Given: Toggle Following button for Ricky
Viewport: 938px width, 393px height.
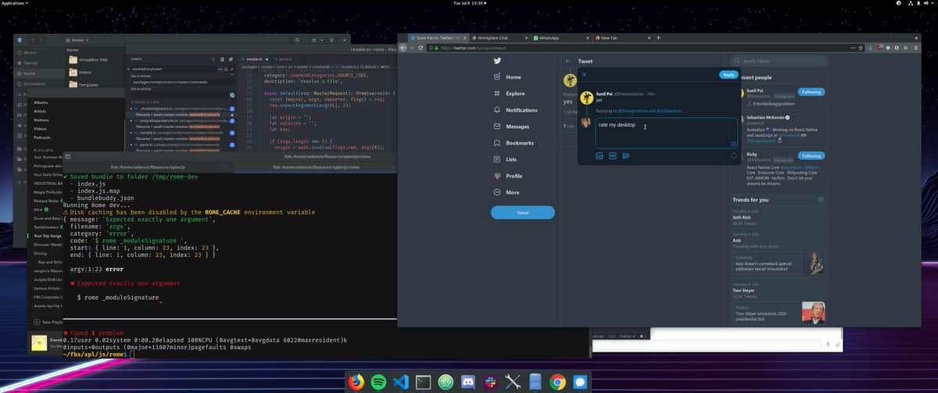Looking at the screenshot, I should coord(811,156).
